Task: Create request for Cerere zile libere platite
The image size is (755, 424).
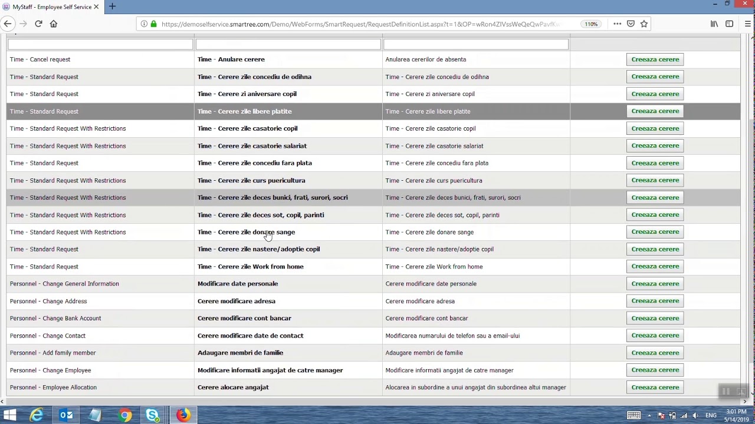Action: point(655,111)
